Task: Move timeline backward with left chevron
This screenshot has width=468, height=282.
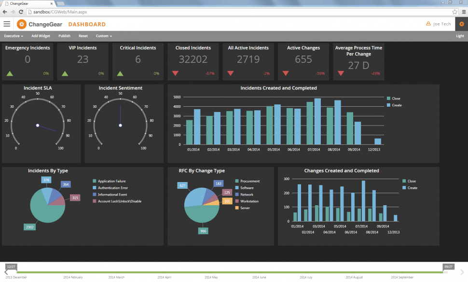Action: coord(6,272)
